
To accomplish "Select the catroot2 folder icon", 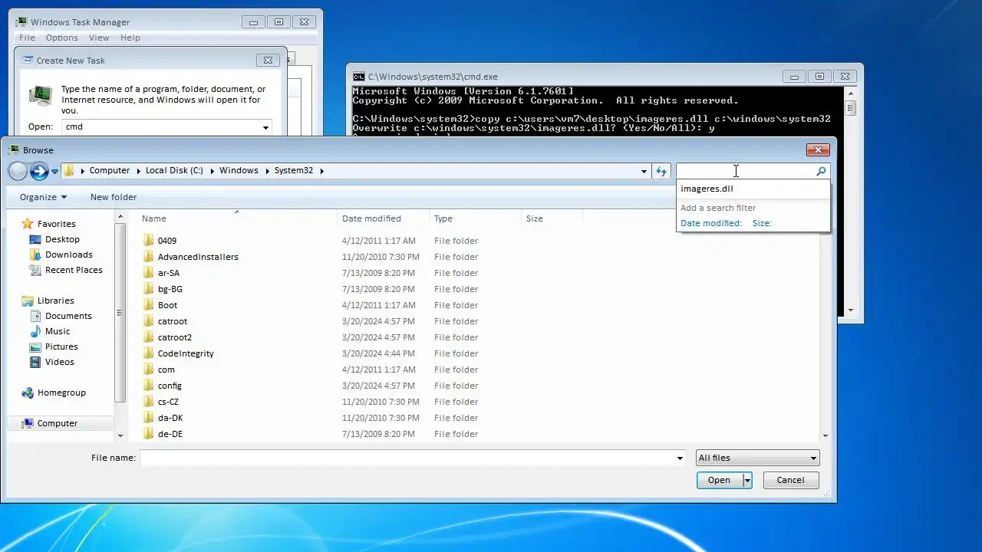I will pos(149,337).
